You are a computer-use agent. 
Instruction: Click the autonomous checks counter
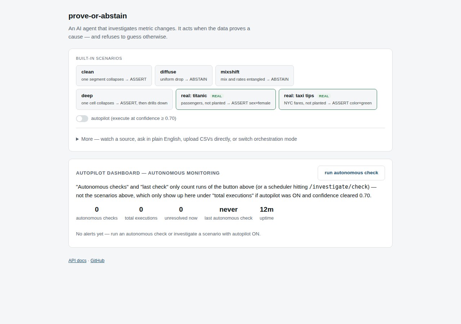[97, 213]
